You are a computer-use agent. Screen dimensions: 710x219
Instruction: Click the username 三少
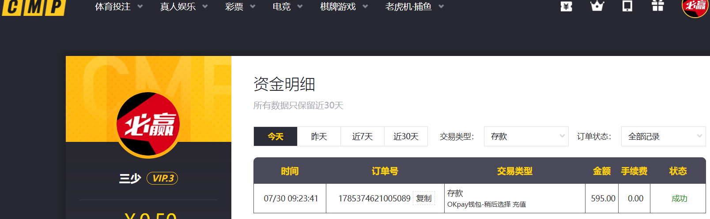coord(130,178)
